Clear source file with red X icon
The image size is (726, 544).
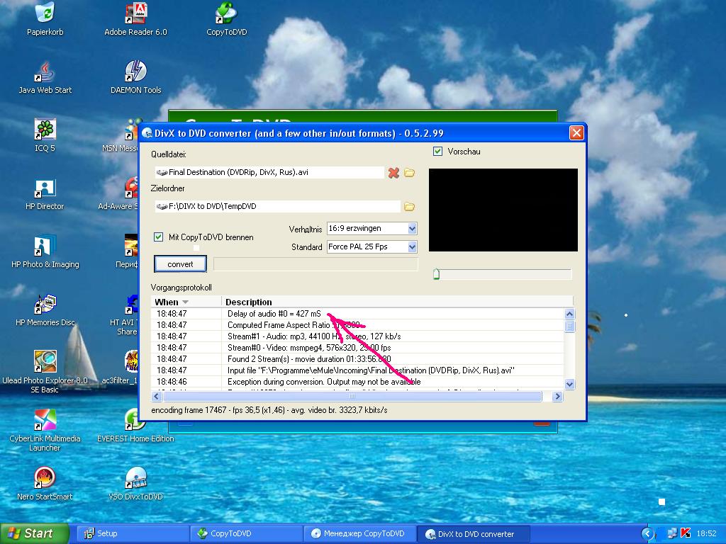(x=393, y=173)
